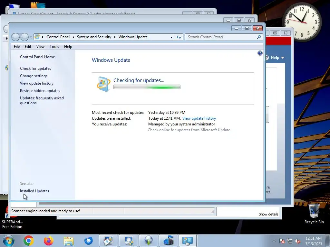Minimize the Windows Update window

(x=236, y=28)
